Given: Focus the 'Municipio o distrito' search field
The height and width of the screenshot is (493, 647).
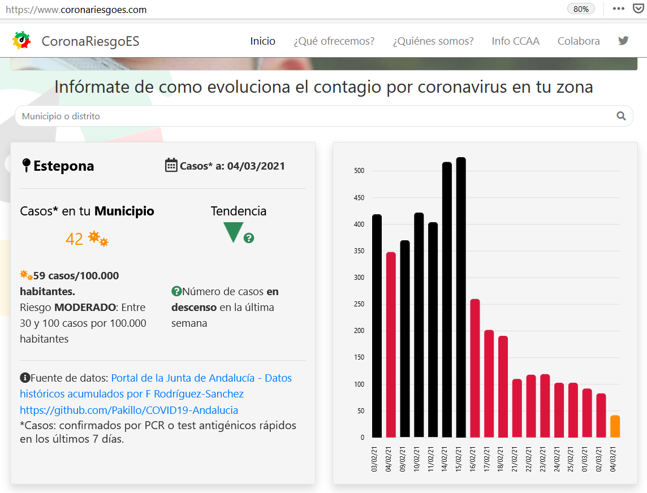Looking at the screenshot, I should 324,116.
